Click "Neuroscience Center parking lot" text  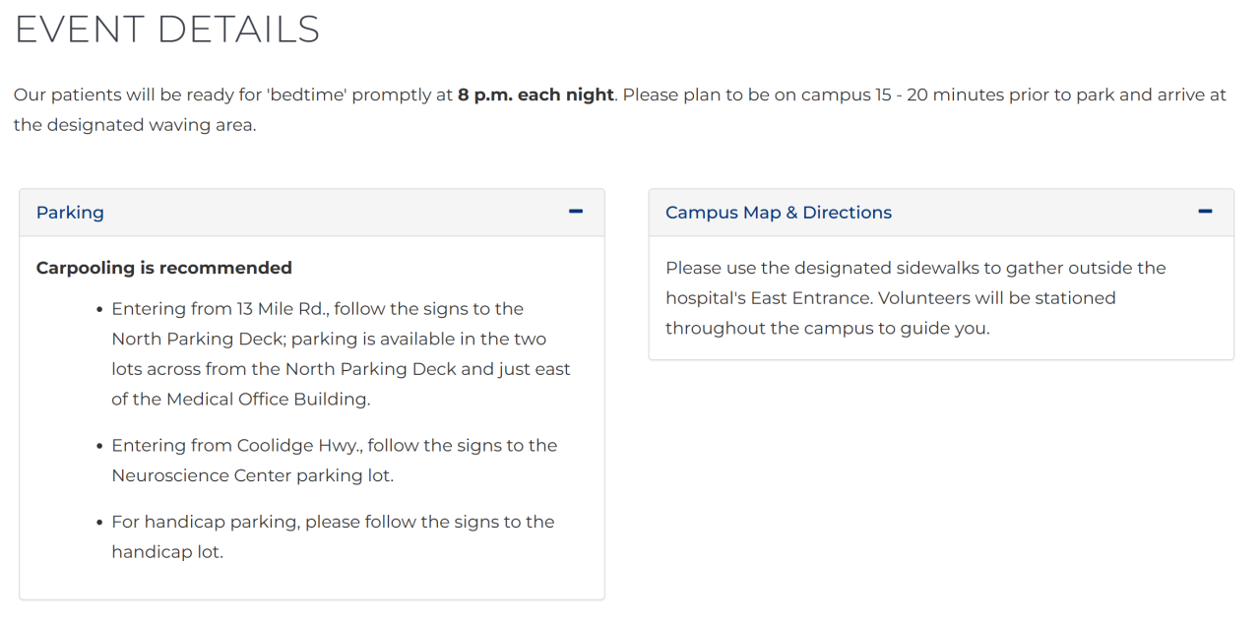[x=252, y=475]
